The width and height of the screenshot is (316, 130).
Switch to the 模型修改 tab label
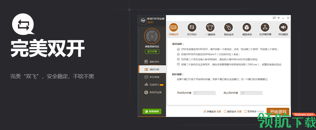pos(247,35)
